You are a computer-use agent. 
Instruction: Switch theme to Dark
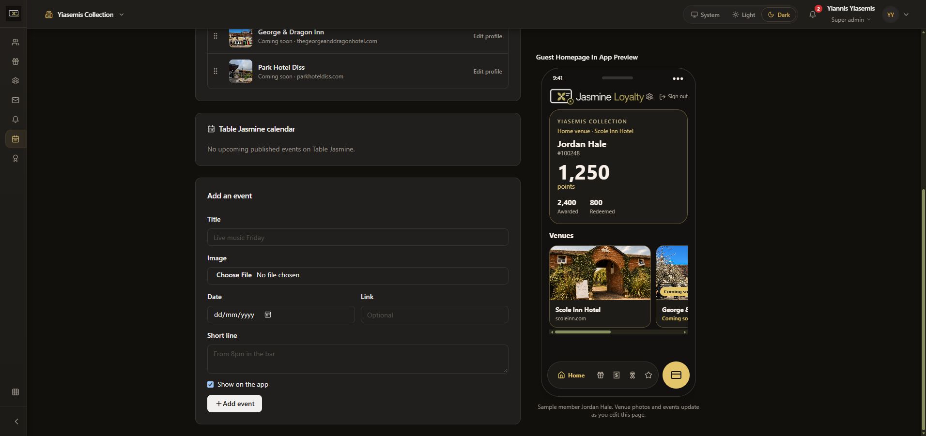(779, 15)
